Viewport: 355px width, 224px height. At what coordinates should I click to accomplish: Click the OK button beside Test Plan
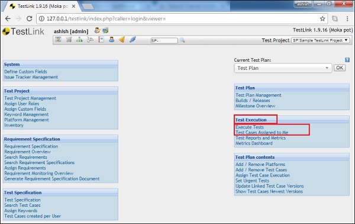[340, 68]
